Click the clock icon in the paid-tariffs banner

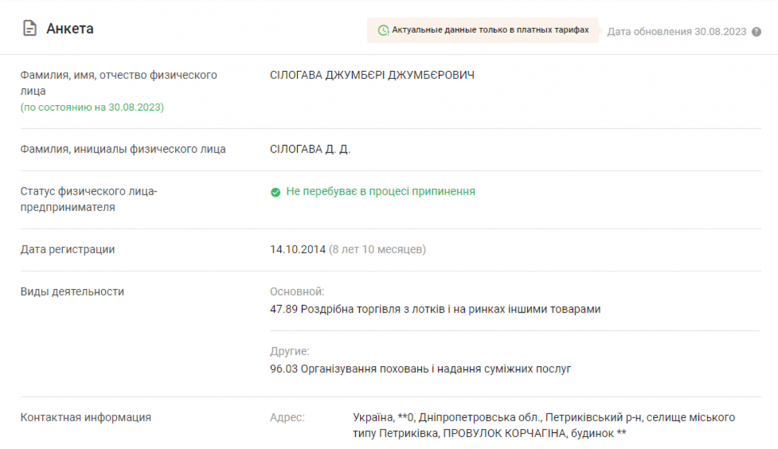[383, 30]
